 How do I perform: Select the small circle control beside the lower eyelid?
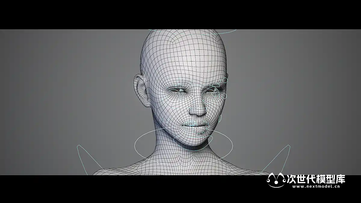[x=224, y=96]
